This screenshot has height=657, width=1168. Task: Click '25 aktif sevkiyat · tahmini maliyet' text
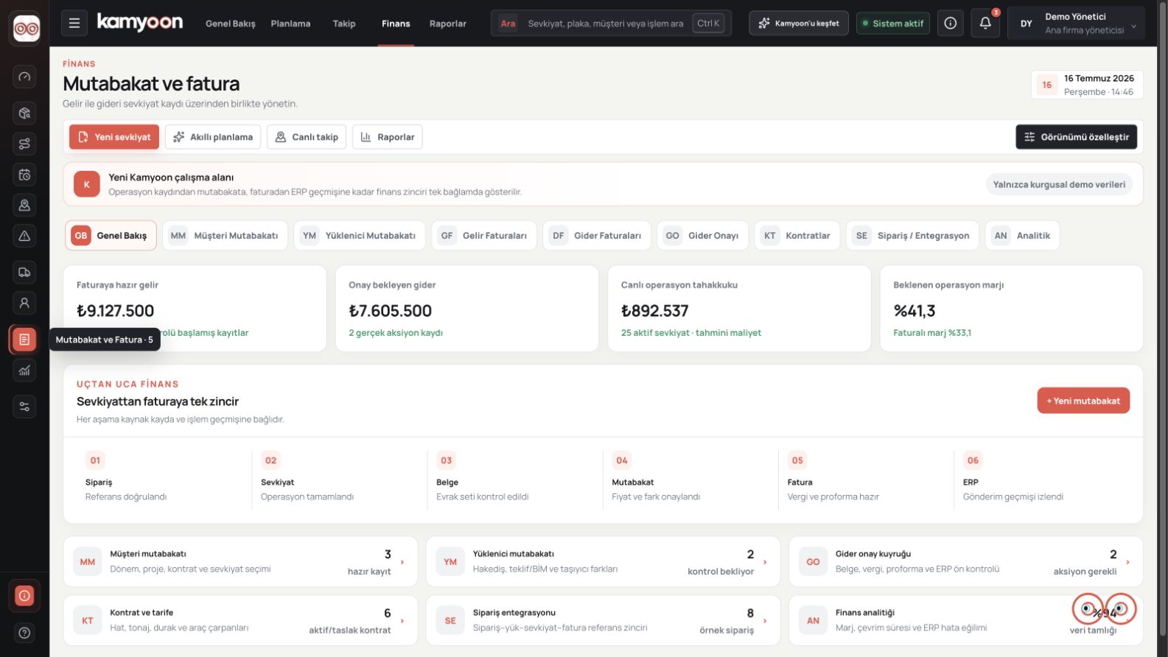690,333
